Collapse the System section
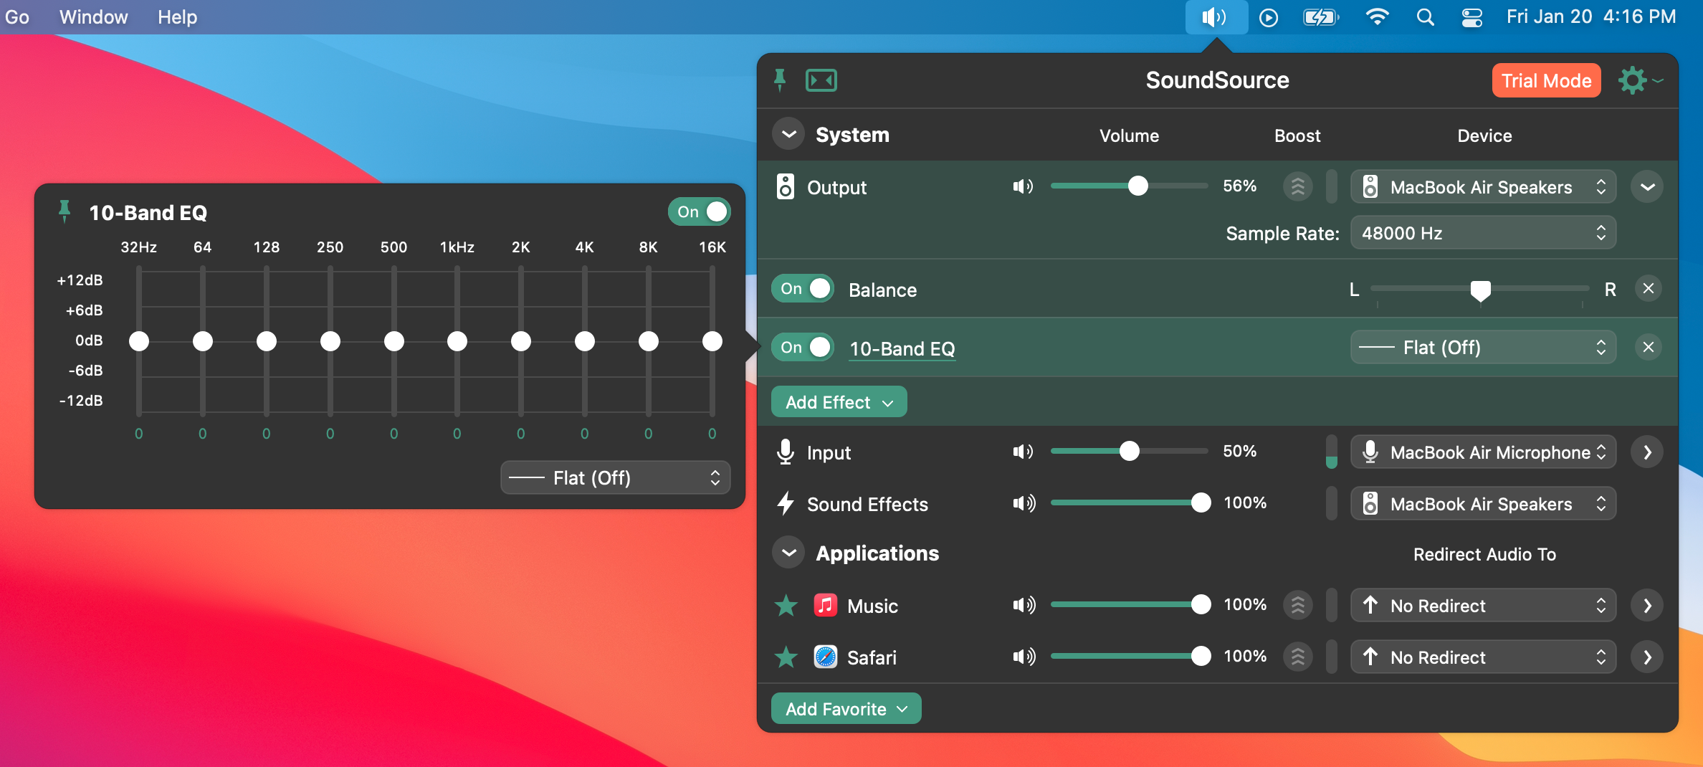Image resolution: width=1703 pixels, height=767 pixels. [x=788, y=134]
